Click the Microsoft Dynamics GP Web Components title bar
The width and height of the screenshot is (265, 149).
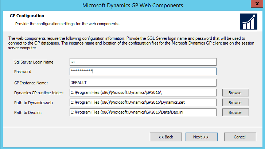tap(132, 5)
